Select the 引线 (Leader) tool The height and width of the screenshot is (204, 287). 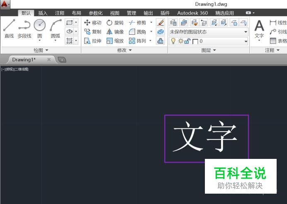pyautogui.click(x=278, y=32)
